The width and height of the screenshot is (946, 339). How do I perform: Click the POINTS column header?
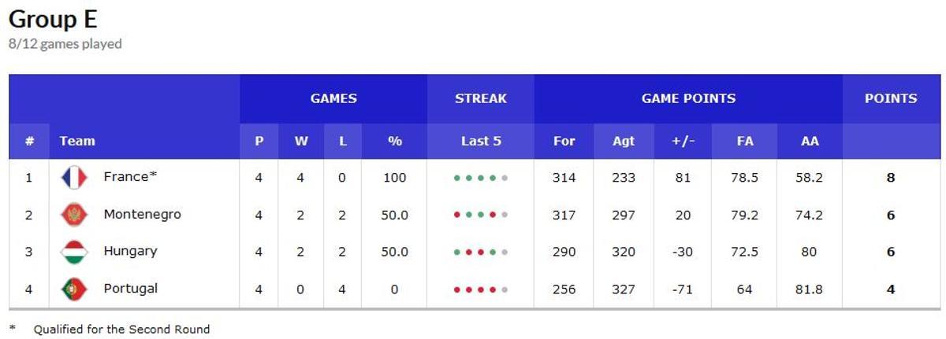(891, 99)
